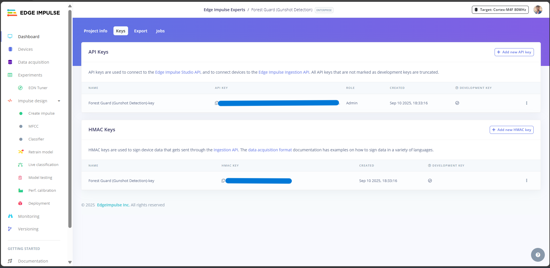Open the Data acquisition page
This screenshot has height=268, width=550.
pyautogui.click(x=33, y=62)
